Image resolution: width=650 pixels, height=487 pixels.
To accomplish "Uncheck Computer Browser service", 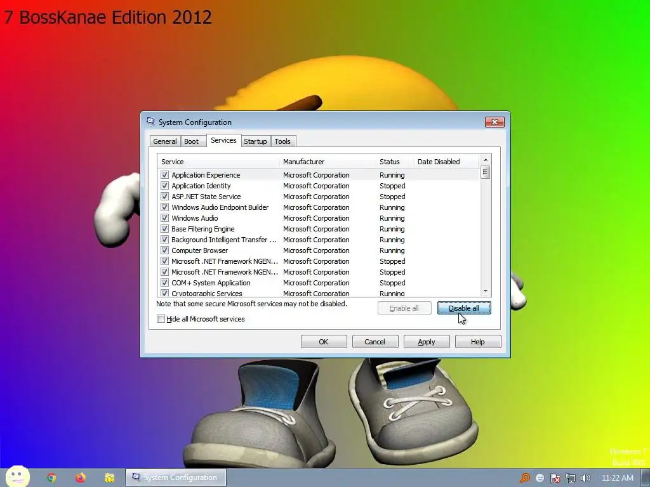I will click(x=164, y=250).
